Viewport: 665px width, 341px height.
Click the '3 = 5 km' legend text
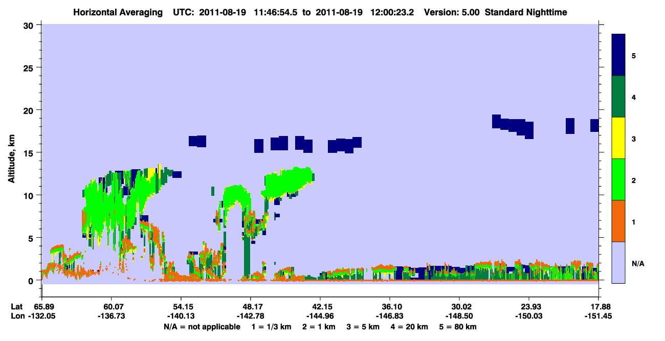[363, 327]
